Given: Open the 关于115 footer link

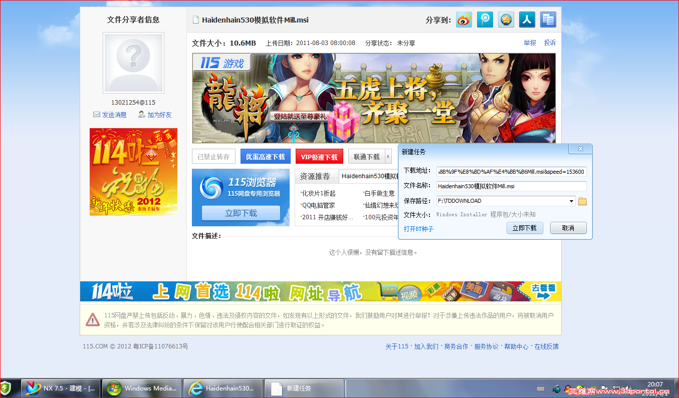Looking at the screenshot, I should point(397,346).
